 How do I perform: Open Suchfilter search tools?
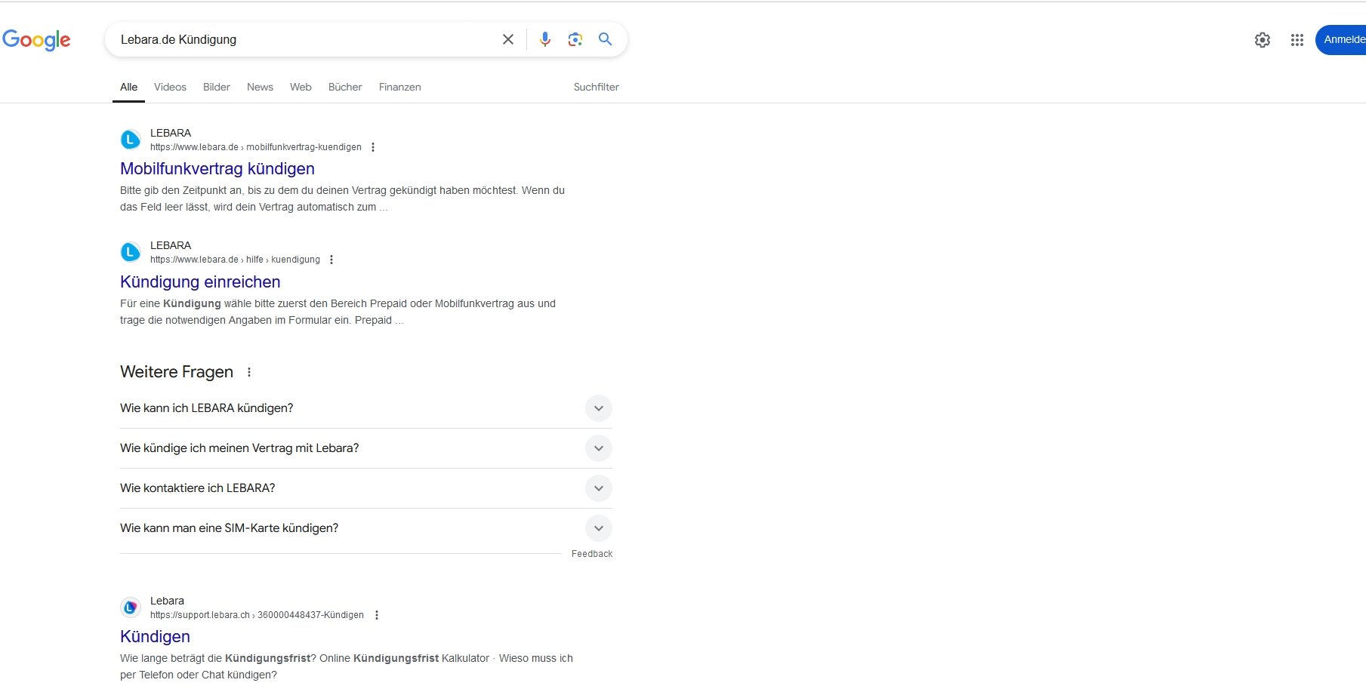click(x=596, y=87)
